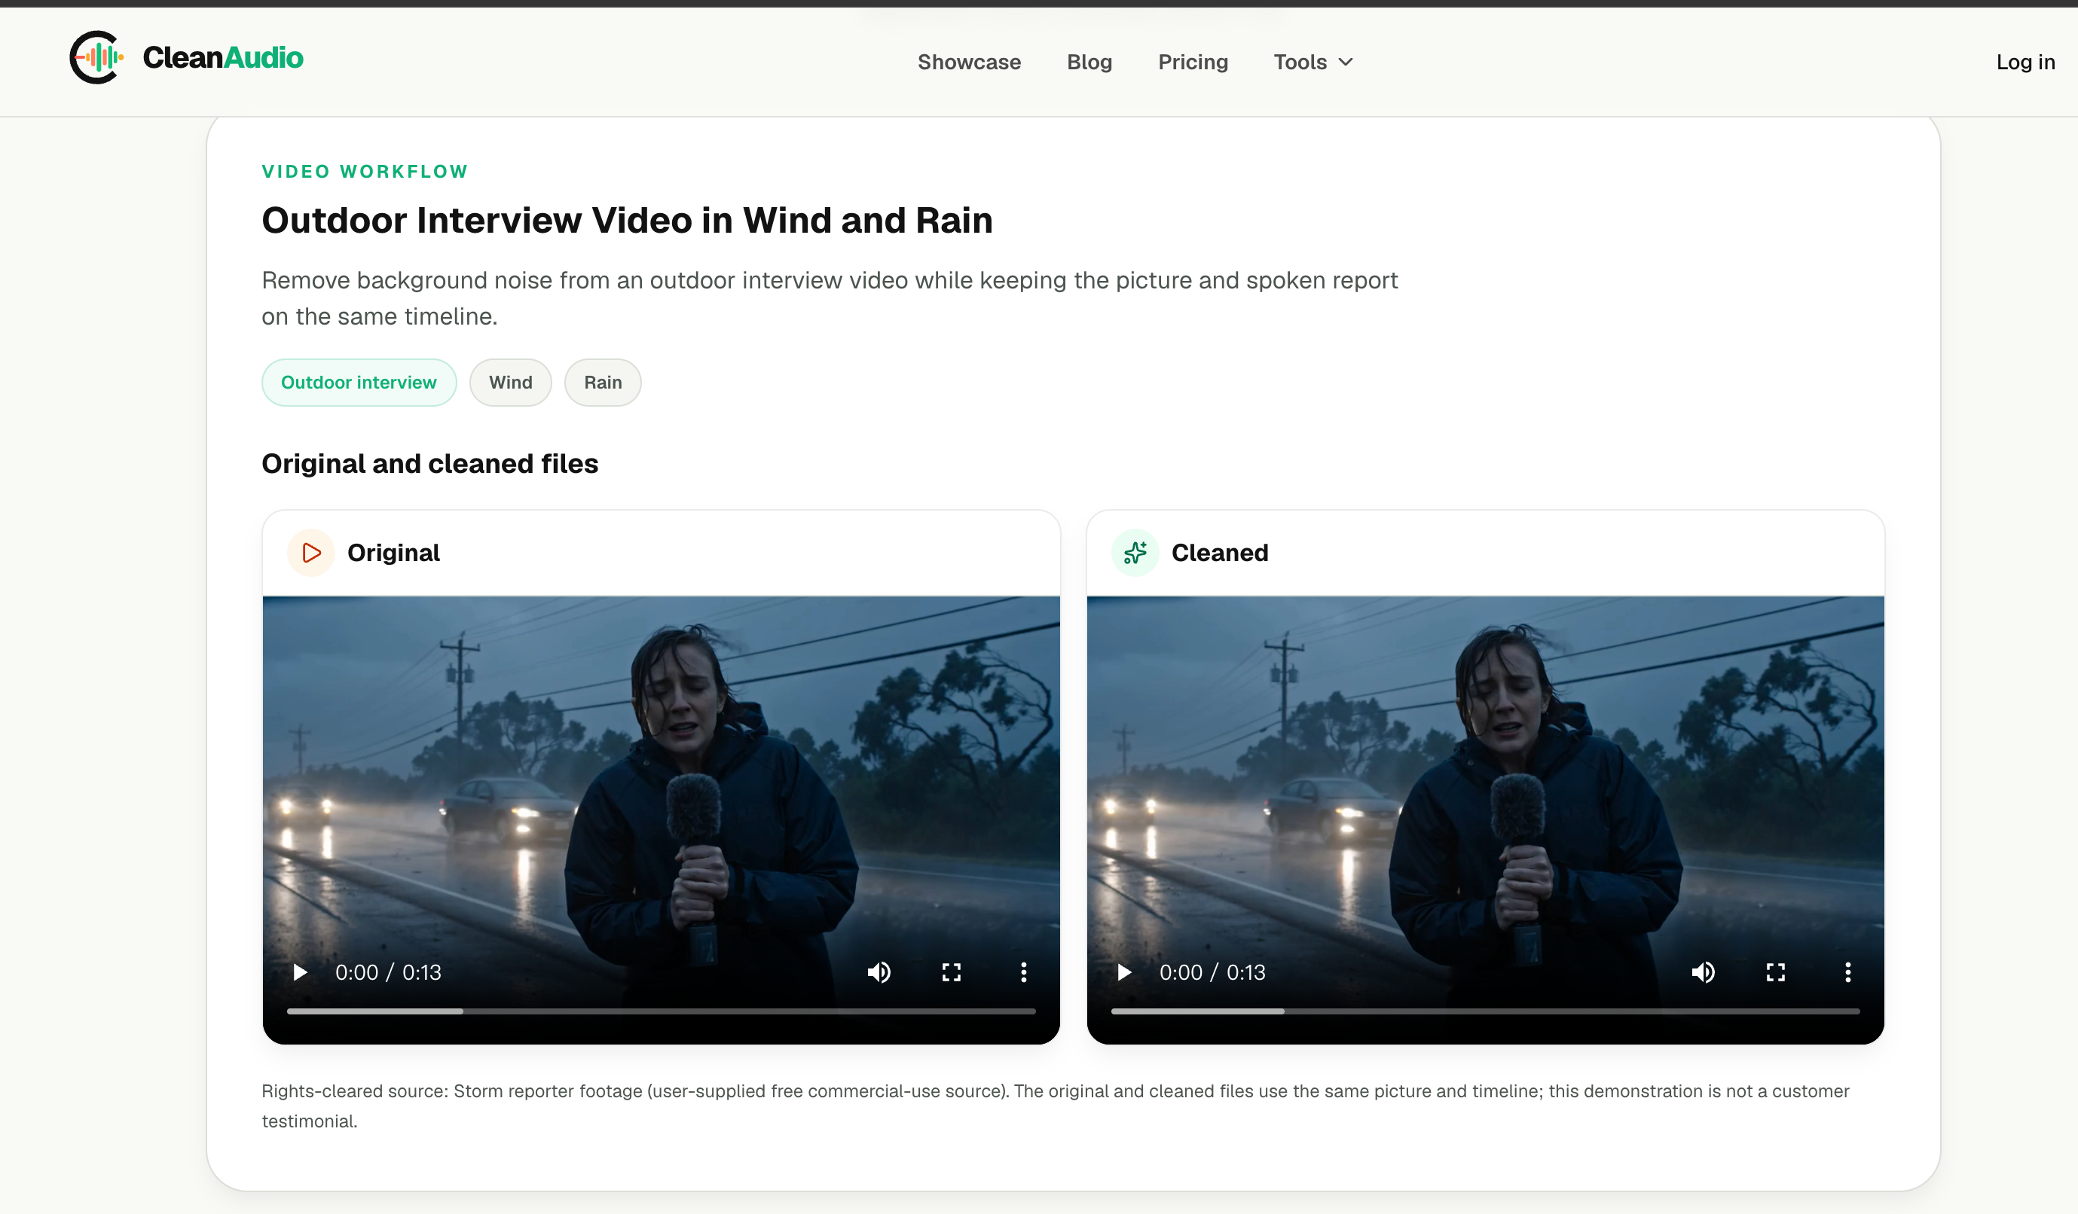Open more options on Cleaned video

click(1847, 972)
